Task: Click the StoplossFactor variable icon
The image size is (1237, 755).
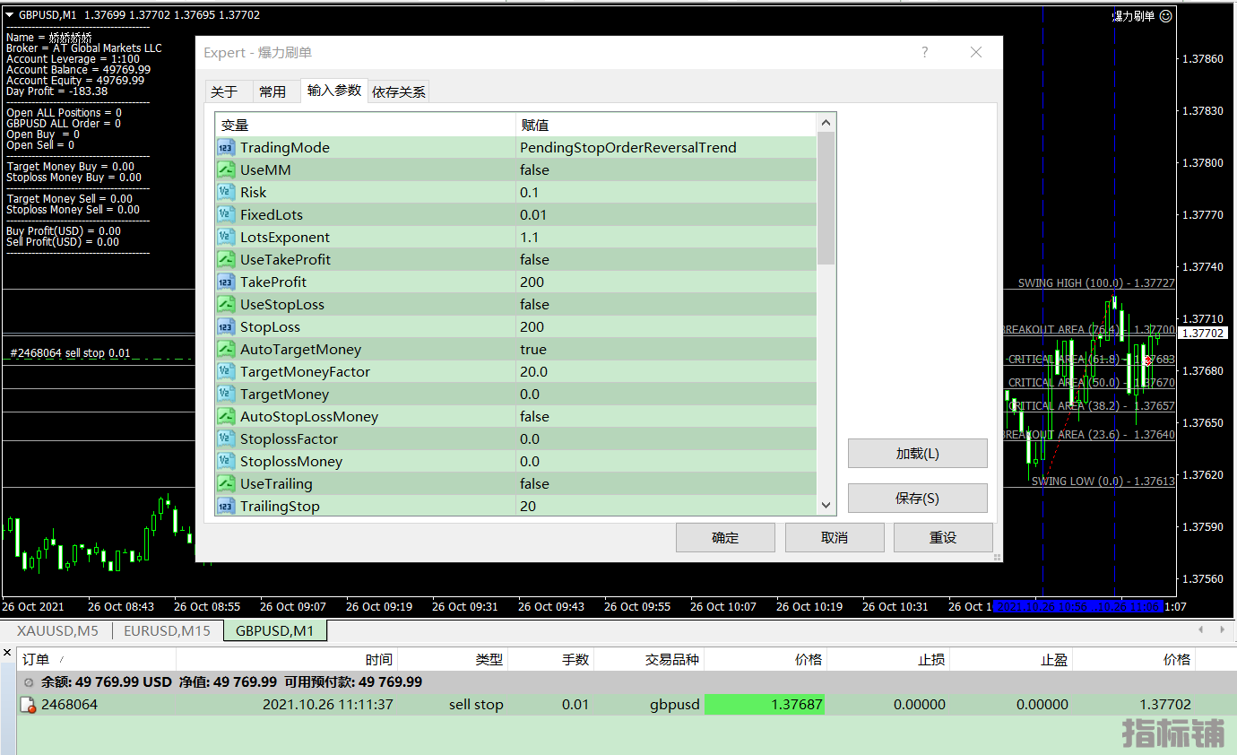Action: [226, 439]
